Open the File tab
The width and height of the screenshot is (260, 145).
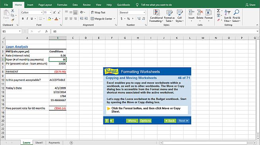click(x=6, y=5)
